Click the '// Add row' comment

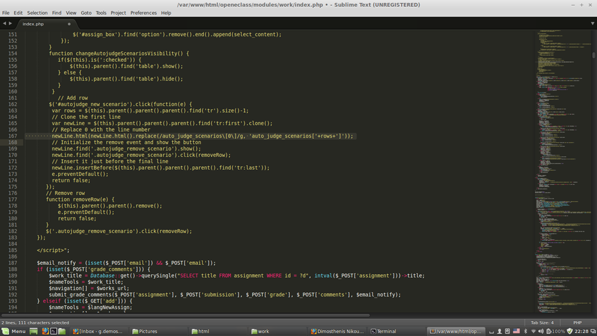coord(73,98)
